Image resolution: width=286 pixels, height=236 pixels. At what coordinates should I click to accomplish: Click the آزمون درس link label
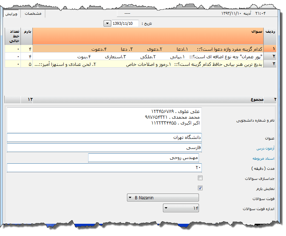click(265, 148)
